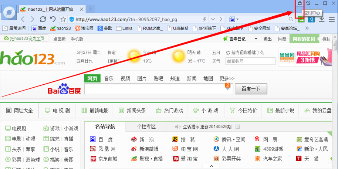Go back with the back arrow
338x169 pixels.
[23, 19]
